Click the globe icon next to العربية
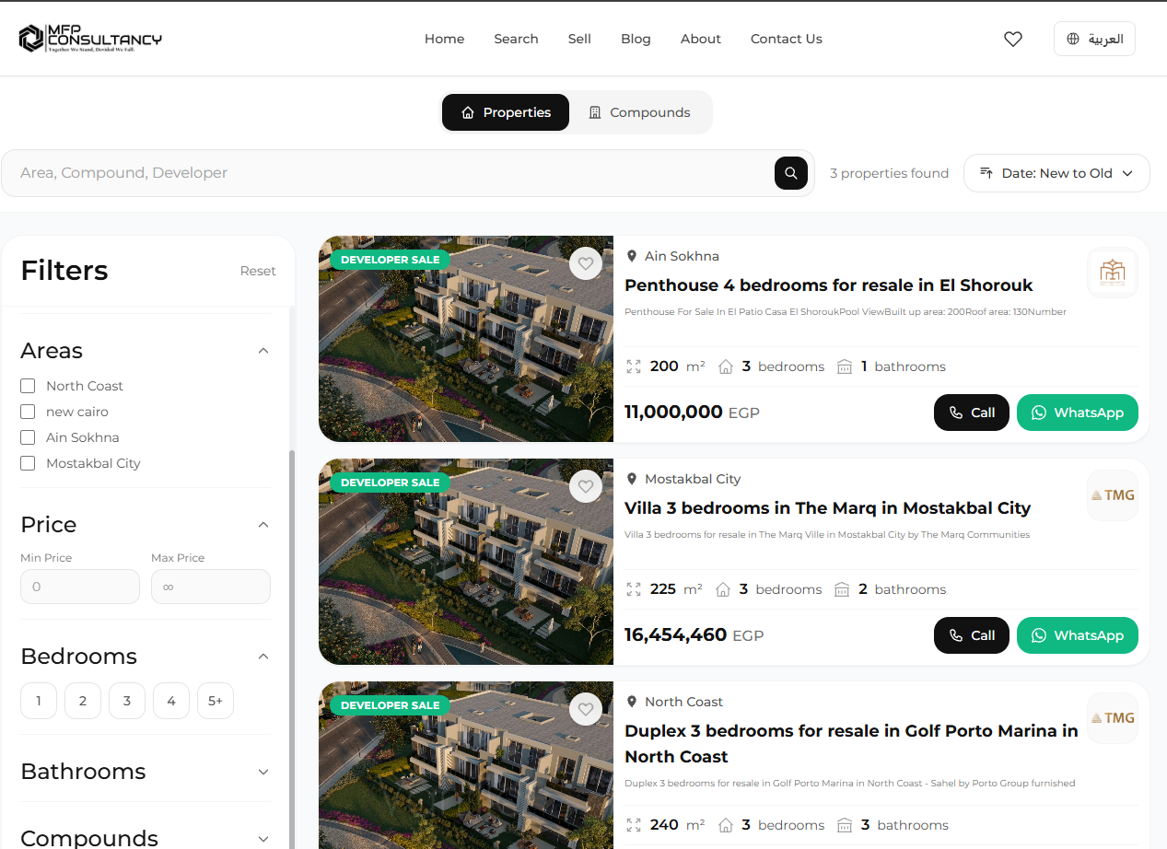Image resolution: width=1167 pixels, height=849 pixels. click(1073, 39)
